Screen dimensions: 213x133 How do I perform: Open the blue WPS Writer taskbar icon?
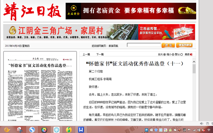click(x=80, y=129)
